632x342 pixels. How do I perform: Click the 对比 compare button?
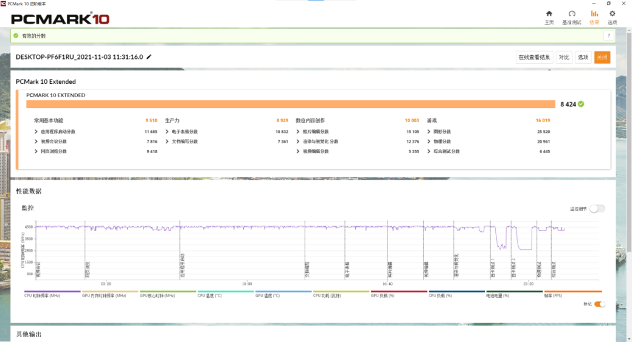tap(564, 58)
